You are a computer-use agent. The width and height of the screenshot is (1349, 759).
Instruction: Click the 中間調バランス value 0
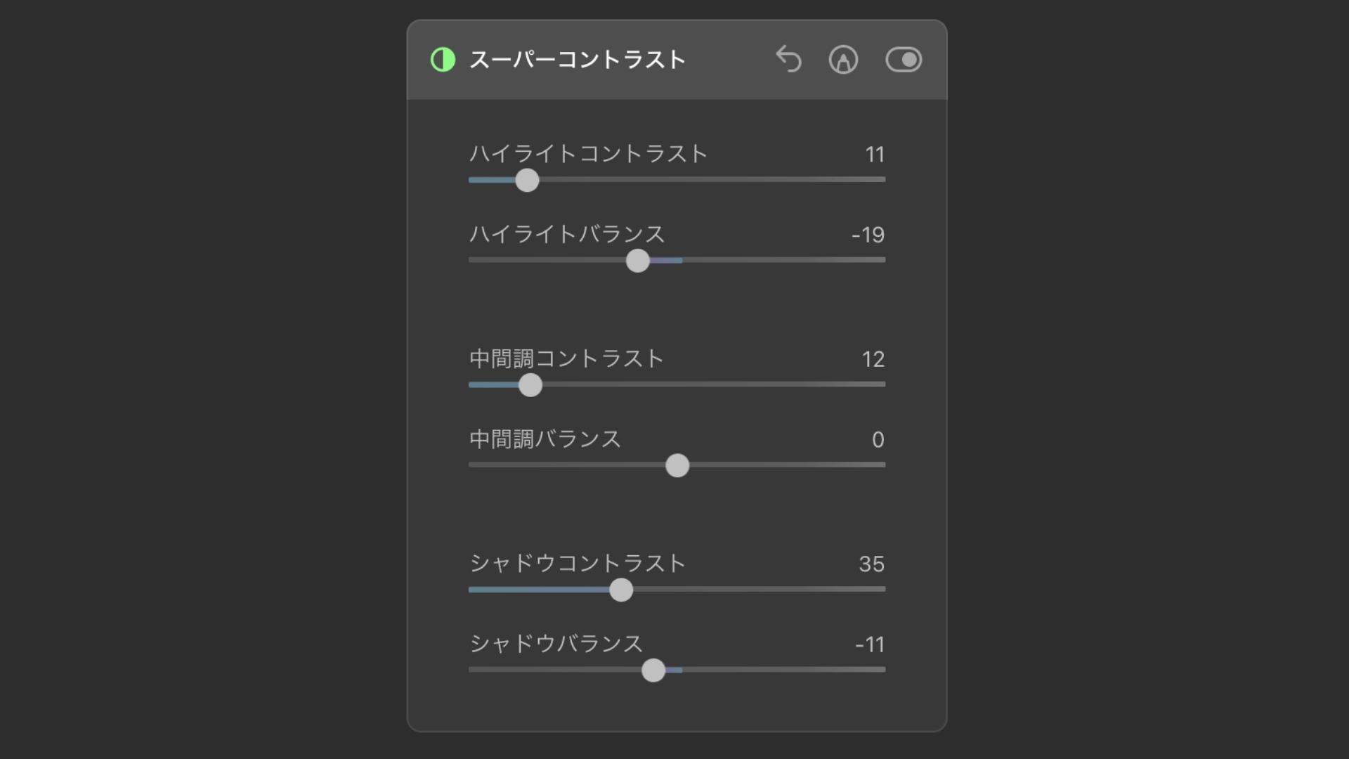[x=878, y=440]
